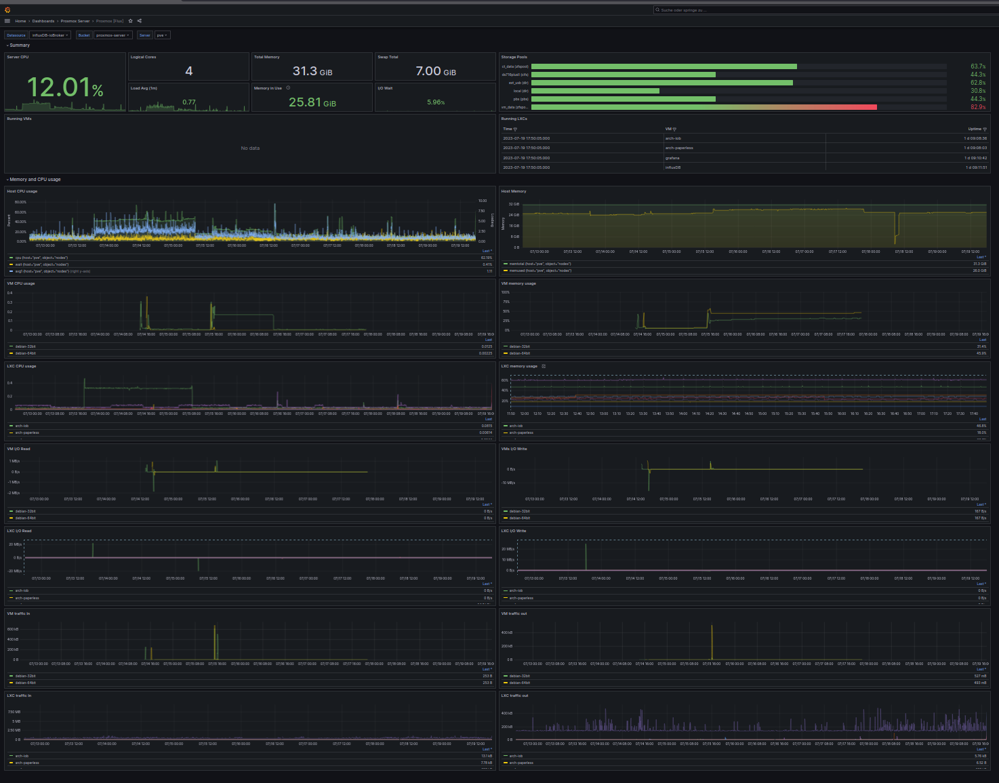Toggle arch-paperless in LXC CPU usage legend

coord(27,433)
